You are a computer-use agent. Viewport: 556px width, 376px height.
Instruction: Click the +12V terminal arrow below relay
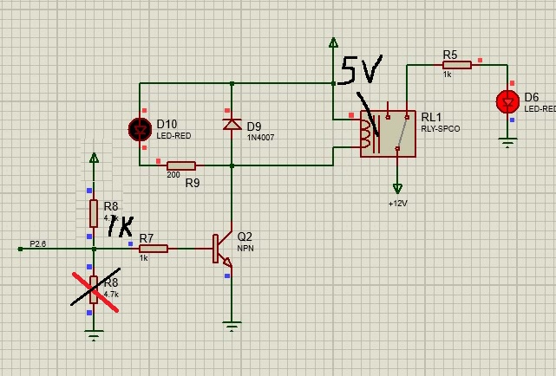(x=397, y=188)
